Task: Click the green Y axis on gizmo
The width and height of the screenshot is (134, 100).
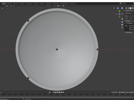Action: pyautogui.click(x=119, y=11)
